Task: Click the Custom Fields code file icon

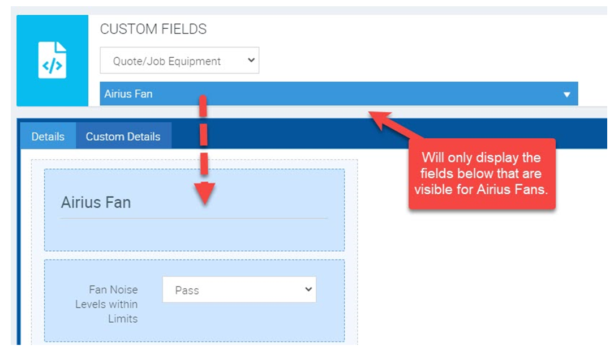Action: (x=52, y=61)
